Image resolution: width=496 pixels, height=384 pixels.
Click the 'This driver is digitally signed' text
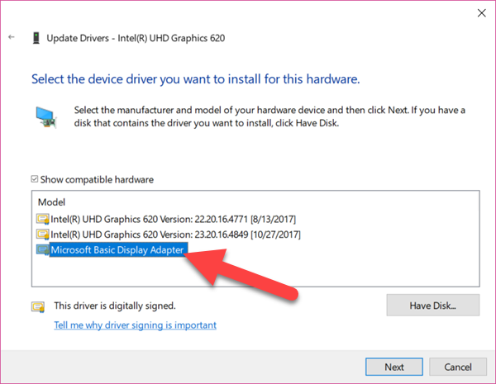coord(115,306)
